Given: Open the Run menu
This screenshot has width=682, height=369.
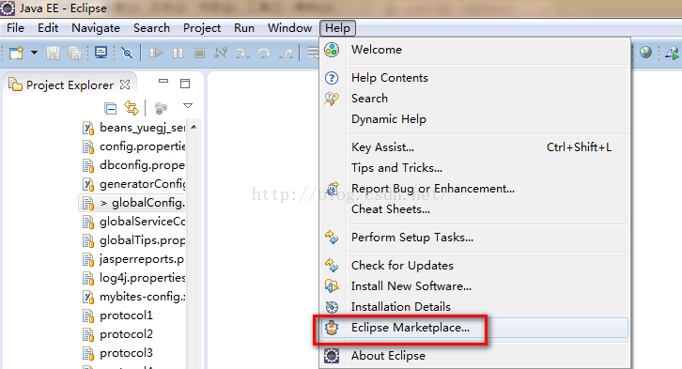Looking at the screenshot, I should (x=244, y=28).
